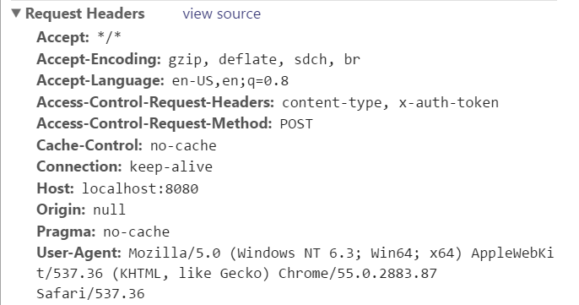Click the Accept header name
Screen dimensions: 579x305
(x=62, y=37)
